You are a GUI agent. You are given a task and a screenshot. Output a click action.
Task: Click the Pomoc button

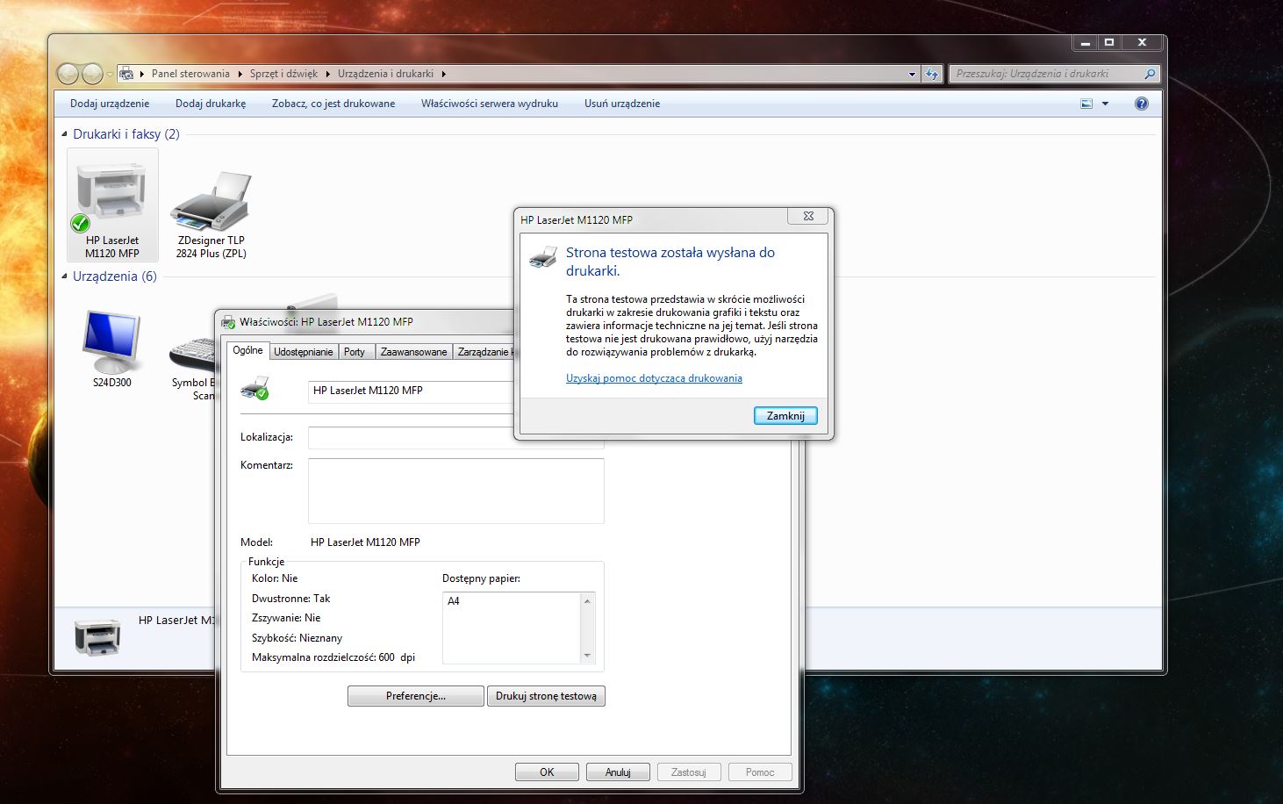(x=760, y=772)
